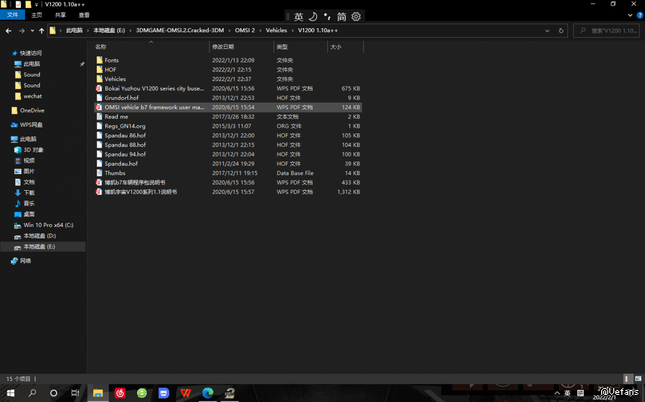The image size is (645, 402).
Task: Go back to the previous folder
Action: pos(9,31)
